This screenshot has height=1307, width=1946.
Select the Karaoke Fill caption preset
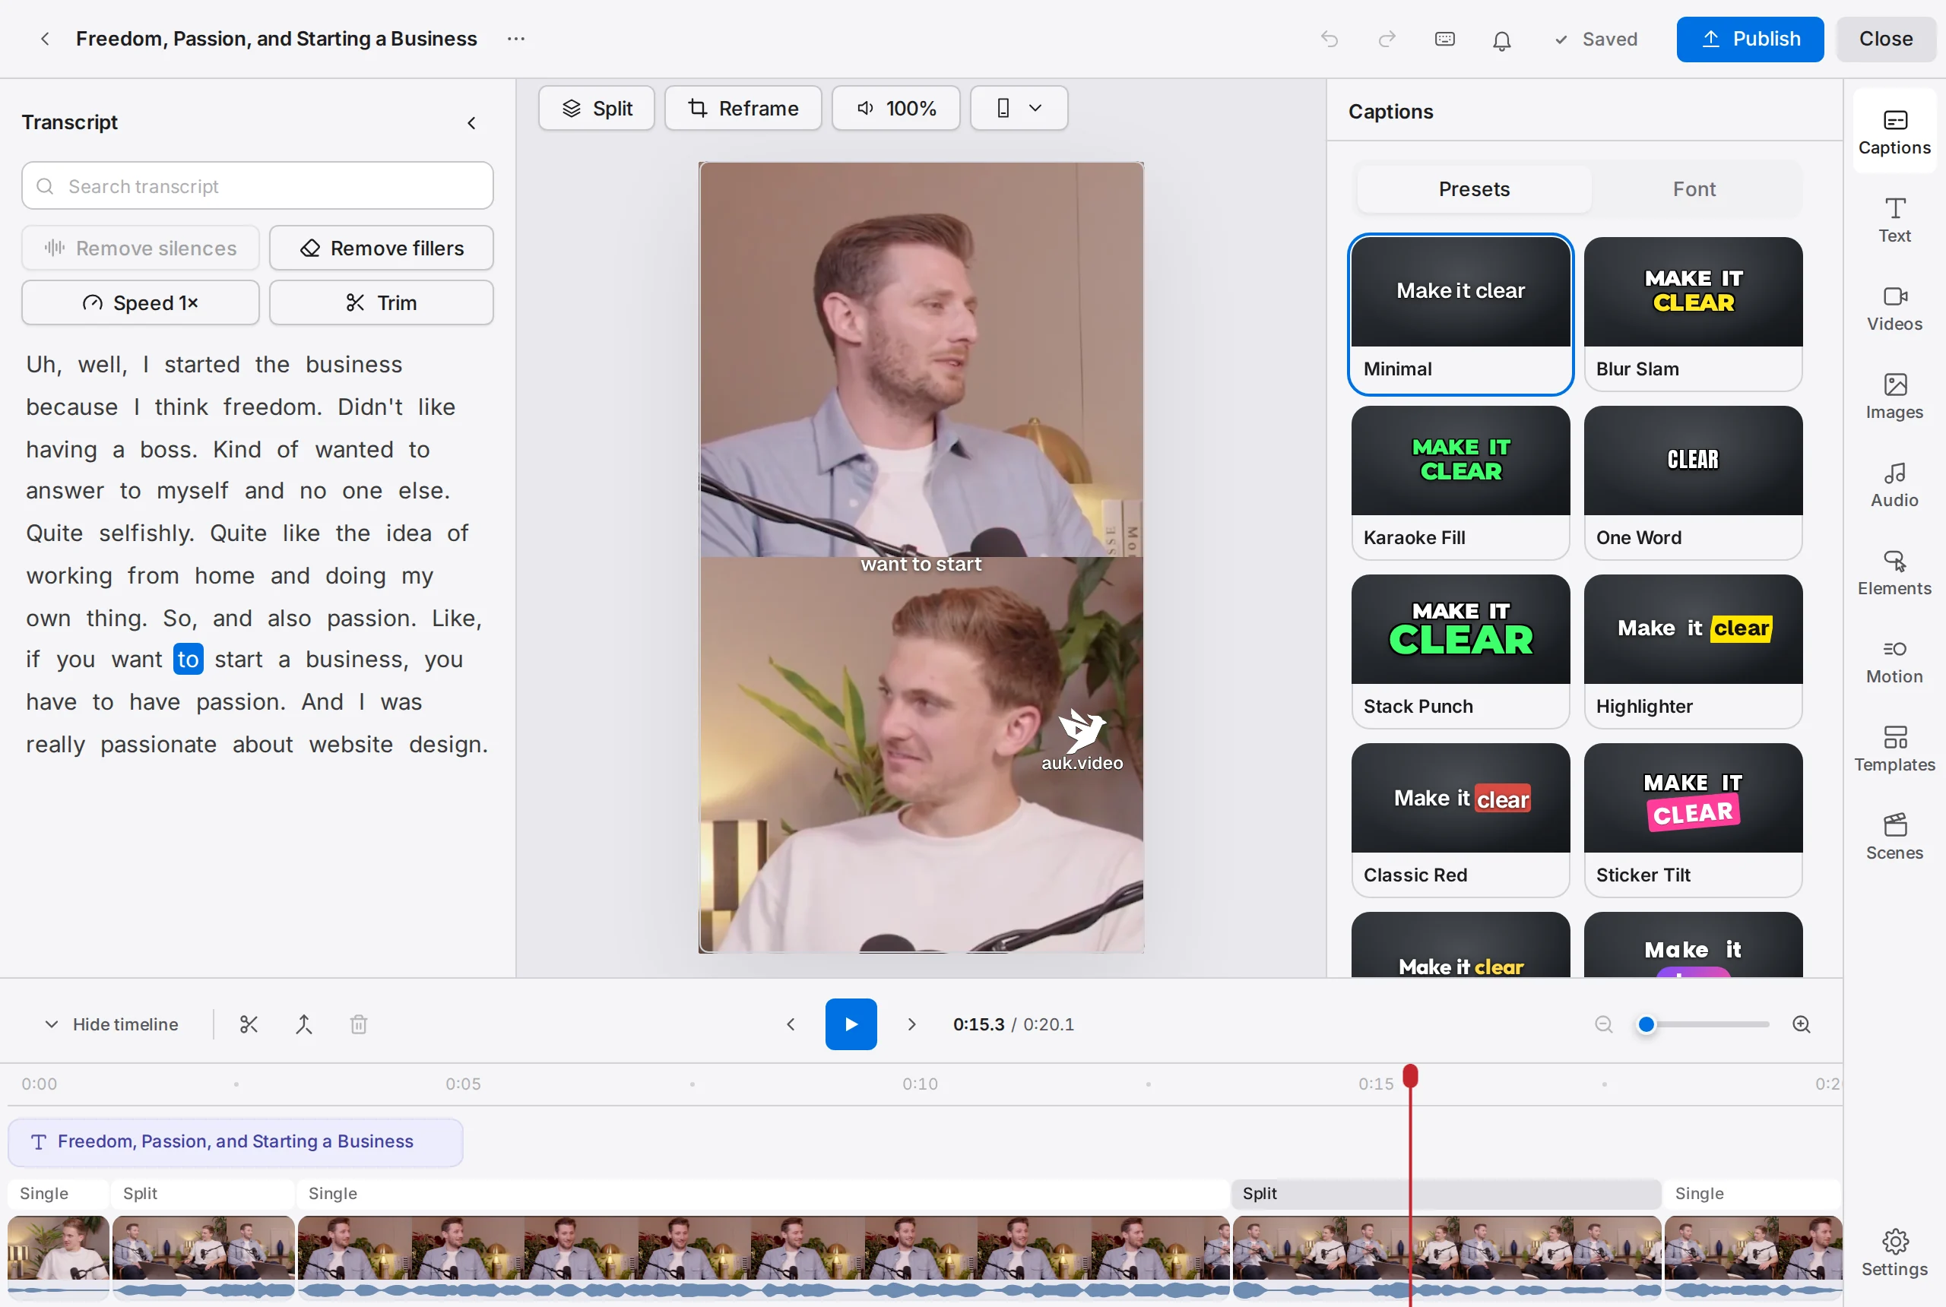tap(1460, 482)
